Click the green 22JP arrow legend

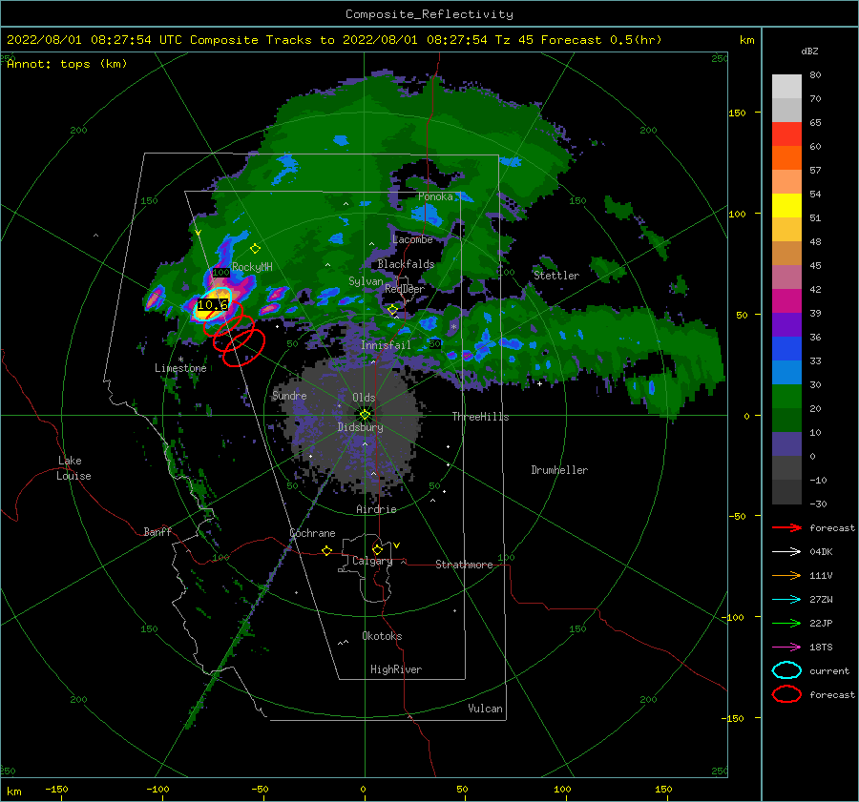tap(786, 623)
